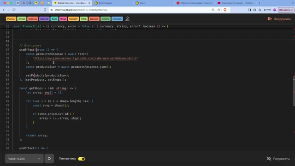This screenshot has width=295, height=166.
Task: Open the purple profile avatar icon
Action: pos(275,10)
